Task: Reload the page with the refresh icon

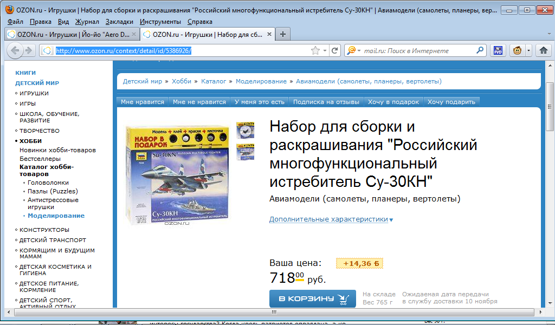Action: click(x=334, y=50)
